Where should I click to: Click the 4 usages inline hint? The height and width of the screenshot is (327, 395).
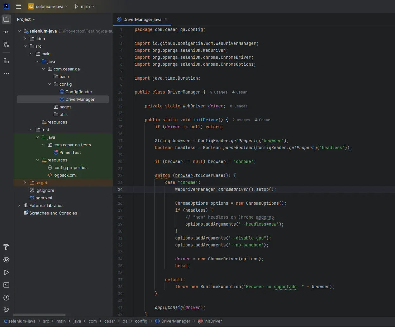click(218, 92)
